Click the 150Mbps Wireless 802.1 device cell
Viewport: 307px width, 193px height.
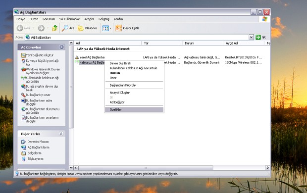tap(243, 62)
